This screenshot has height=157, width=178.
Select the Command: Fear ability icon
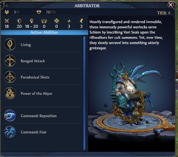(10, 132)
